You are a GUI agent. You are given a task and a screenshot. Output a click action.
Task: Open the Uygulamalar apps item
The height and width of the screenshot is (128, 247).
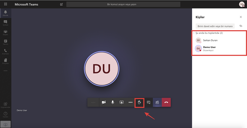(5, 105)
